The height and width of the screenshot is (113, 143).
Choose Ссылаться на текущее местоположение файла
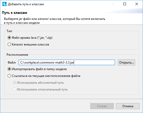click(44, 76)
